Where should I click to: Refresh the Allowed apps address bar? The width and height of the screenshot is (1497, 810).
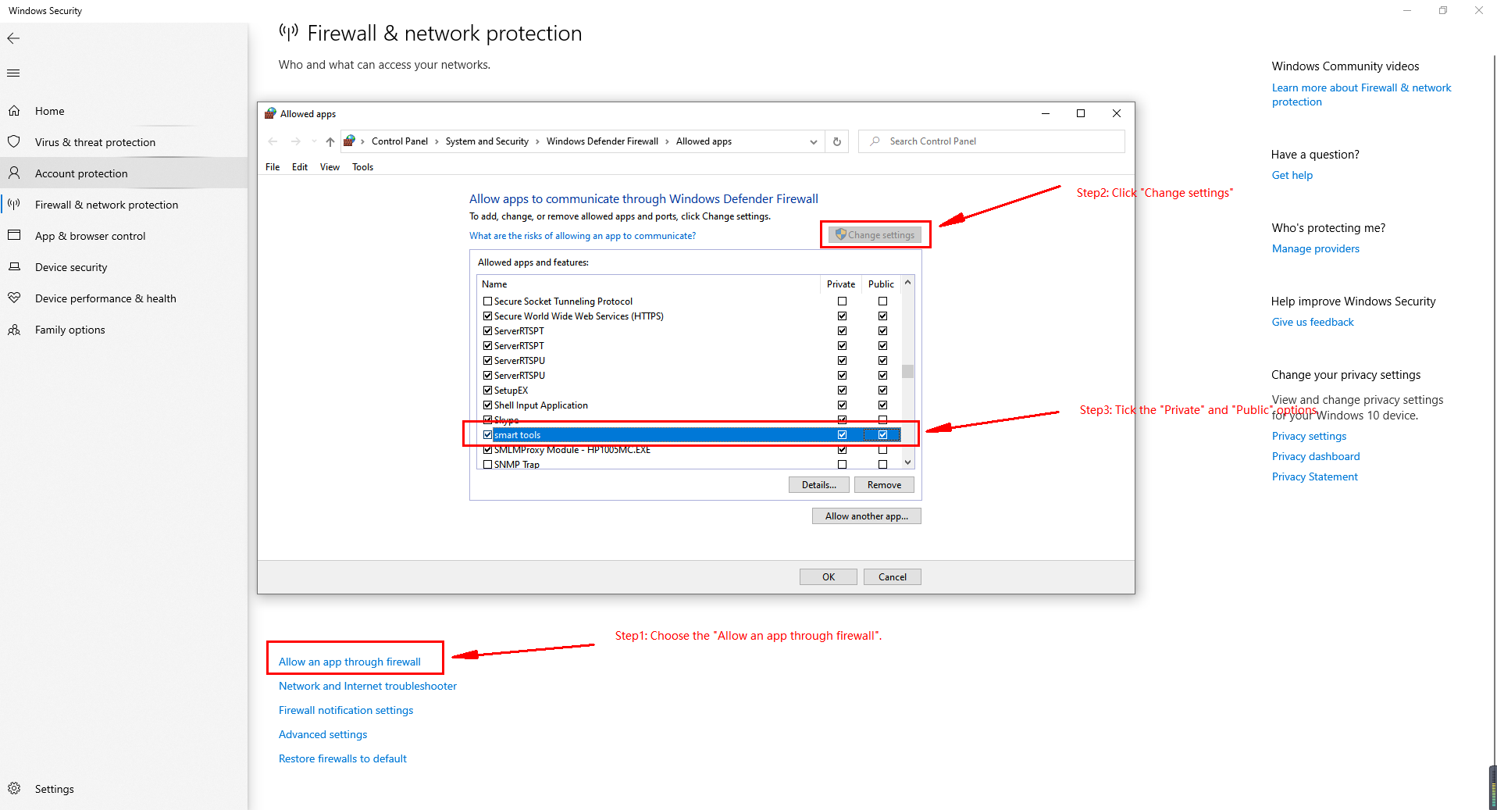click(x=837, y=141)
